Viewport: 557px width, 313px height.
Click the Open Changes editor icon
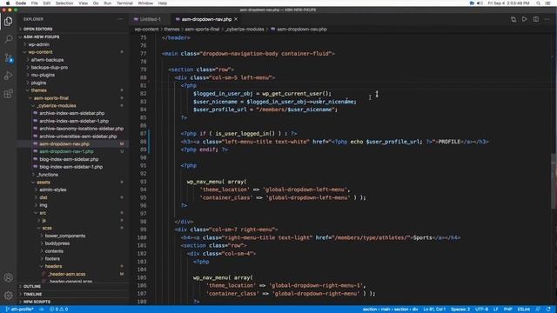(513, 19)
